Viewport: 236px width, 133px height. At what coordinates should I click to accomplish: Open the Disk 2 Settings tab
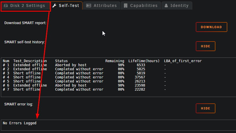25,6
